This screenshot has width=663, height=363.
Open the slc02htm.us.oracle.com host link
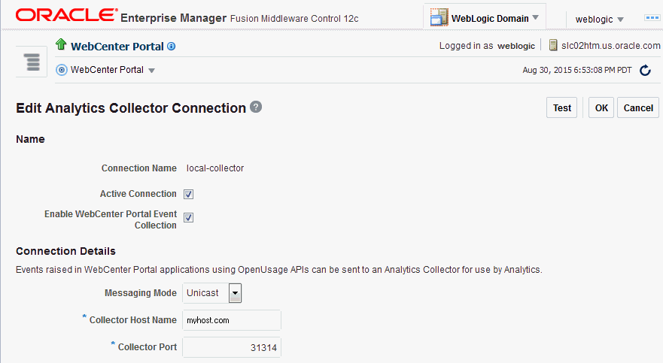(610, 46)
